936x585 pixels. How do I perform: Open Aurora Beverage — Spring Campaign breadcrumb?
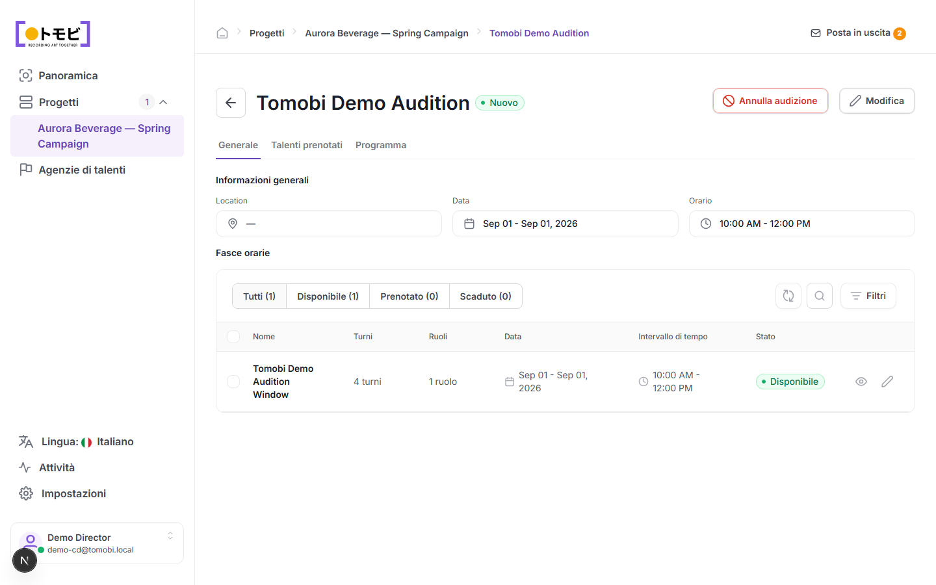pyautogui.click(x=387, y=33)
